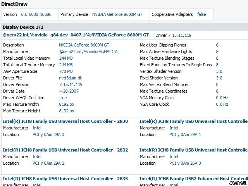Click Fixed Function Textures In Single Pass value
The height and width of the screenshot is (186, 248).
click(x=217, y=65)
